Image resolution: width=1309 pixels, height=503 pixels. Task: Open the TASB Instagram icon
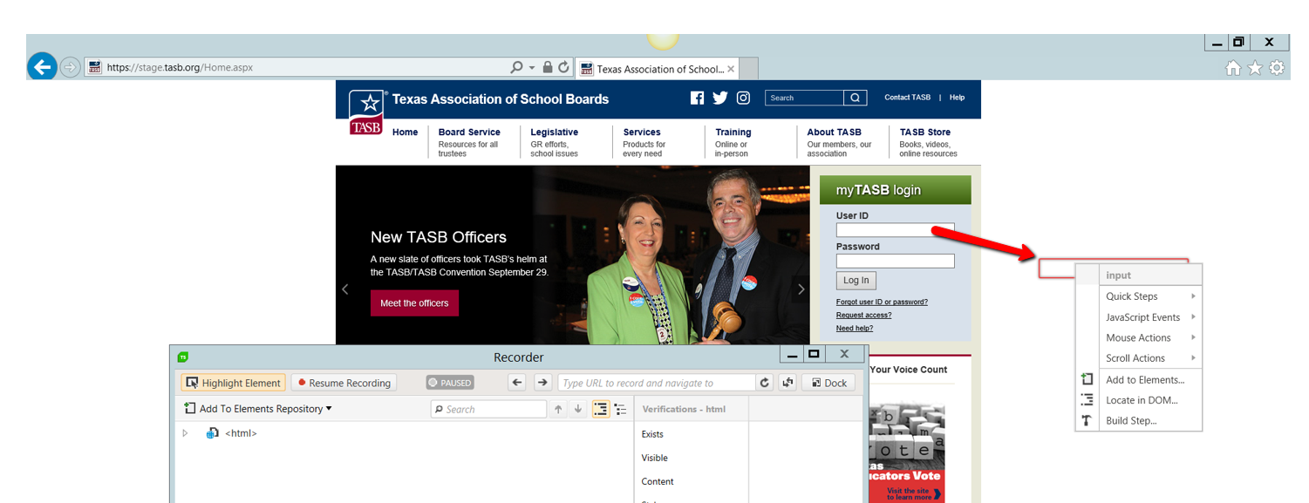click(x=743, y=98)
